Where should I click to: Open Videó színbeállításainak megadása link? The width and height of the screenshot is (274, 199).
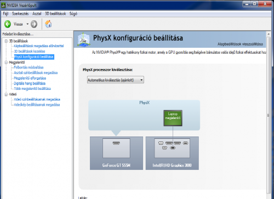(37, 99)
